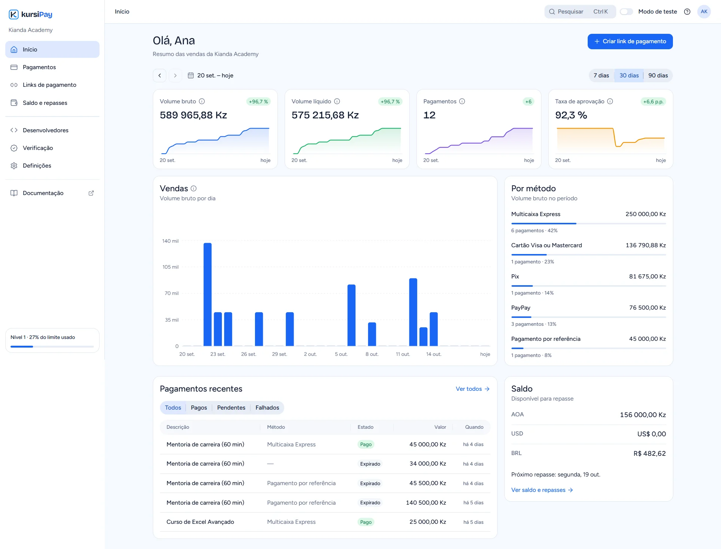Screen dimensions: 721x549
Task: Filter recent payments by Falhados
Action: pos(267,408)
